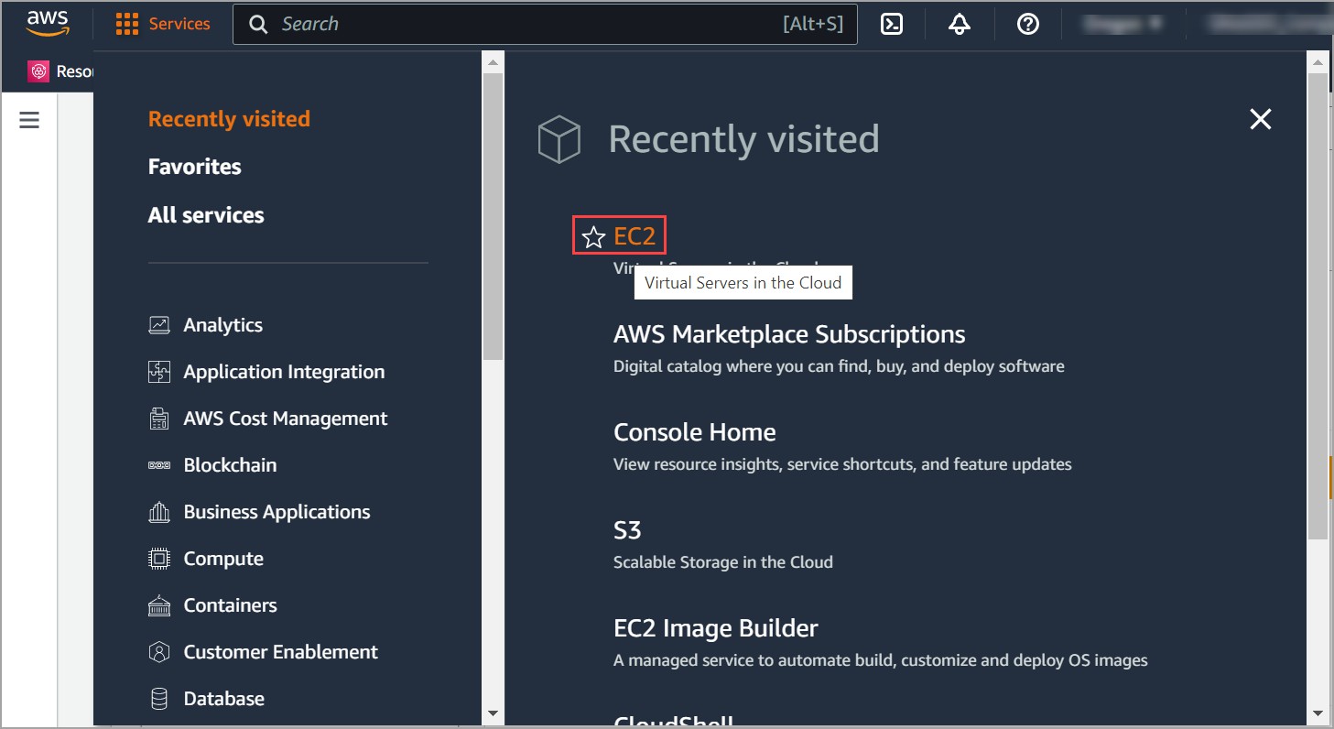This screenshot has height=729, width=1334.
Task: Click 'Scalable Storage in the Cloud' text
Action: click(x=723, y=562)
